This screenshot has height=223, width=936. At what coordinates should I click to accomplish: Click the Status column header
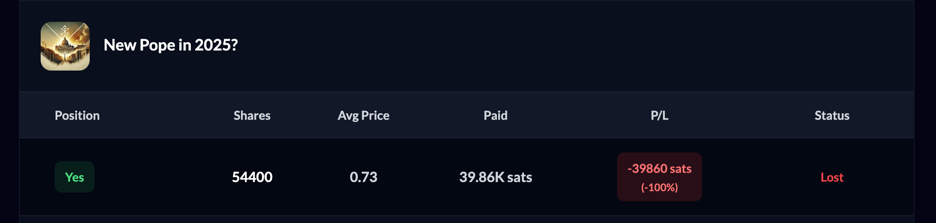(832, 115)
